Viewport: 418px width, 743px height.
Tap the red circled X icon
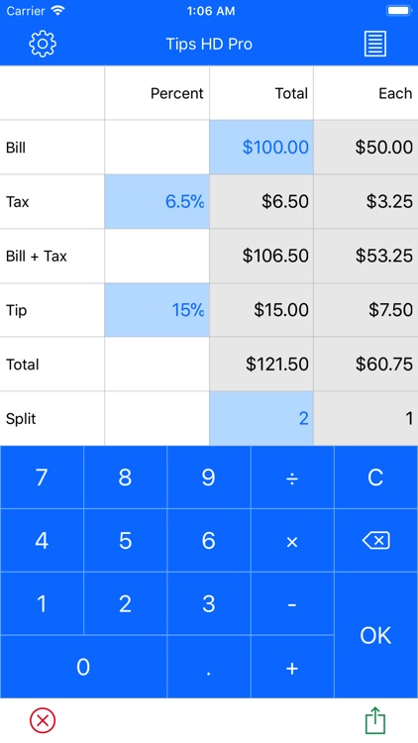(x=43, y=721)
